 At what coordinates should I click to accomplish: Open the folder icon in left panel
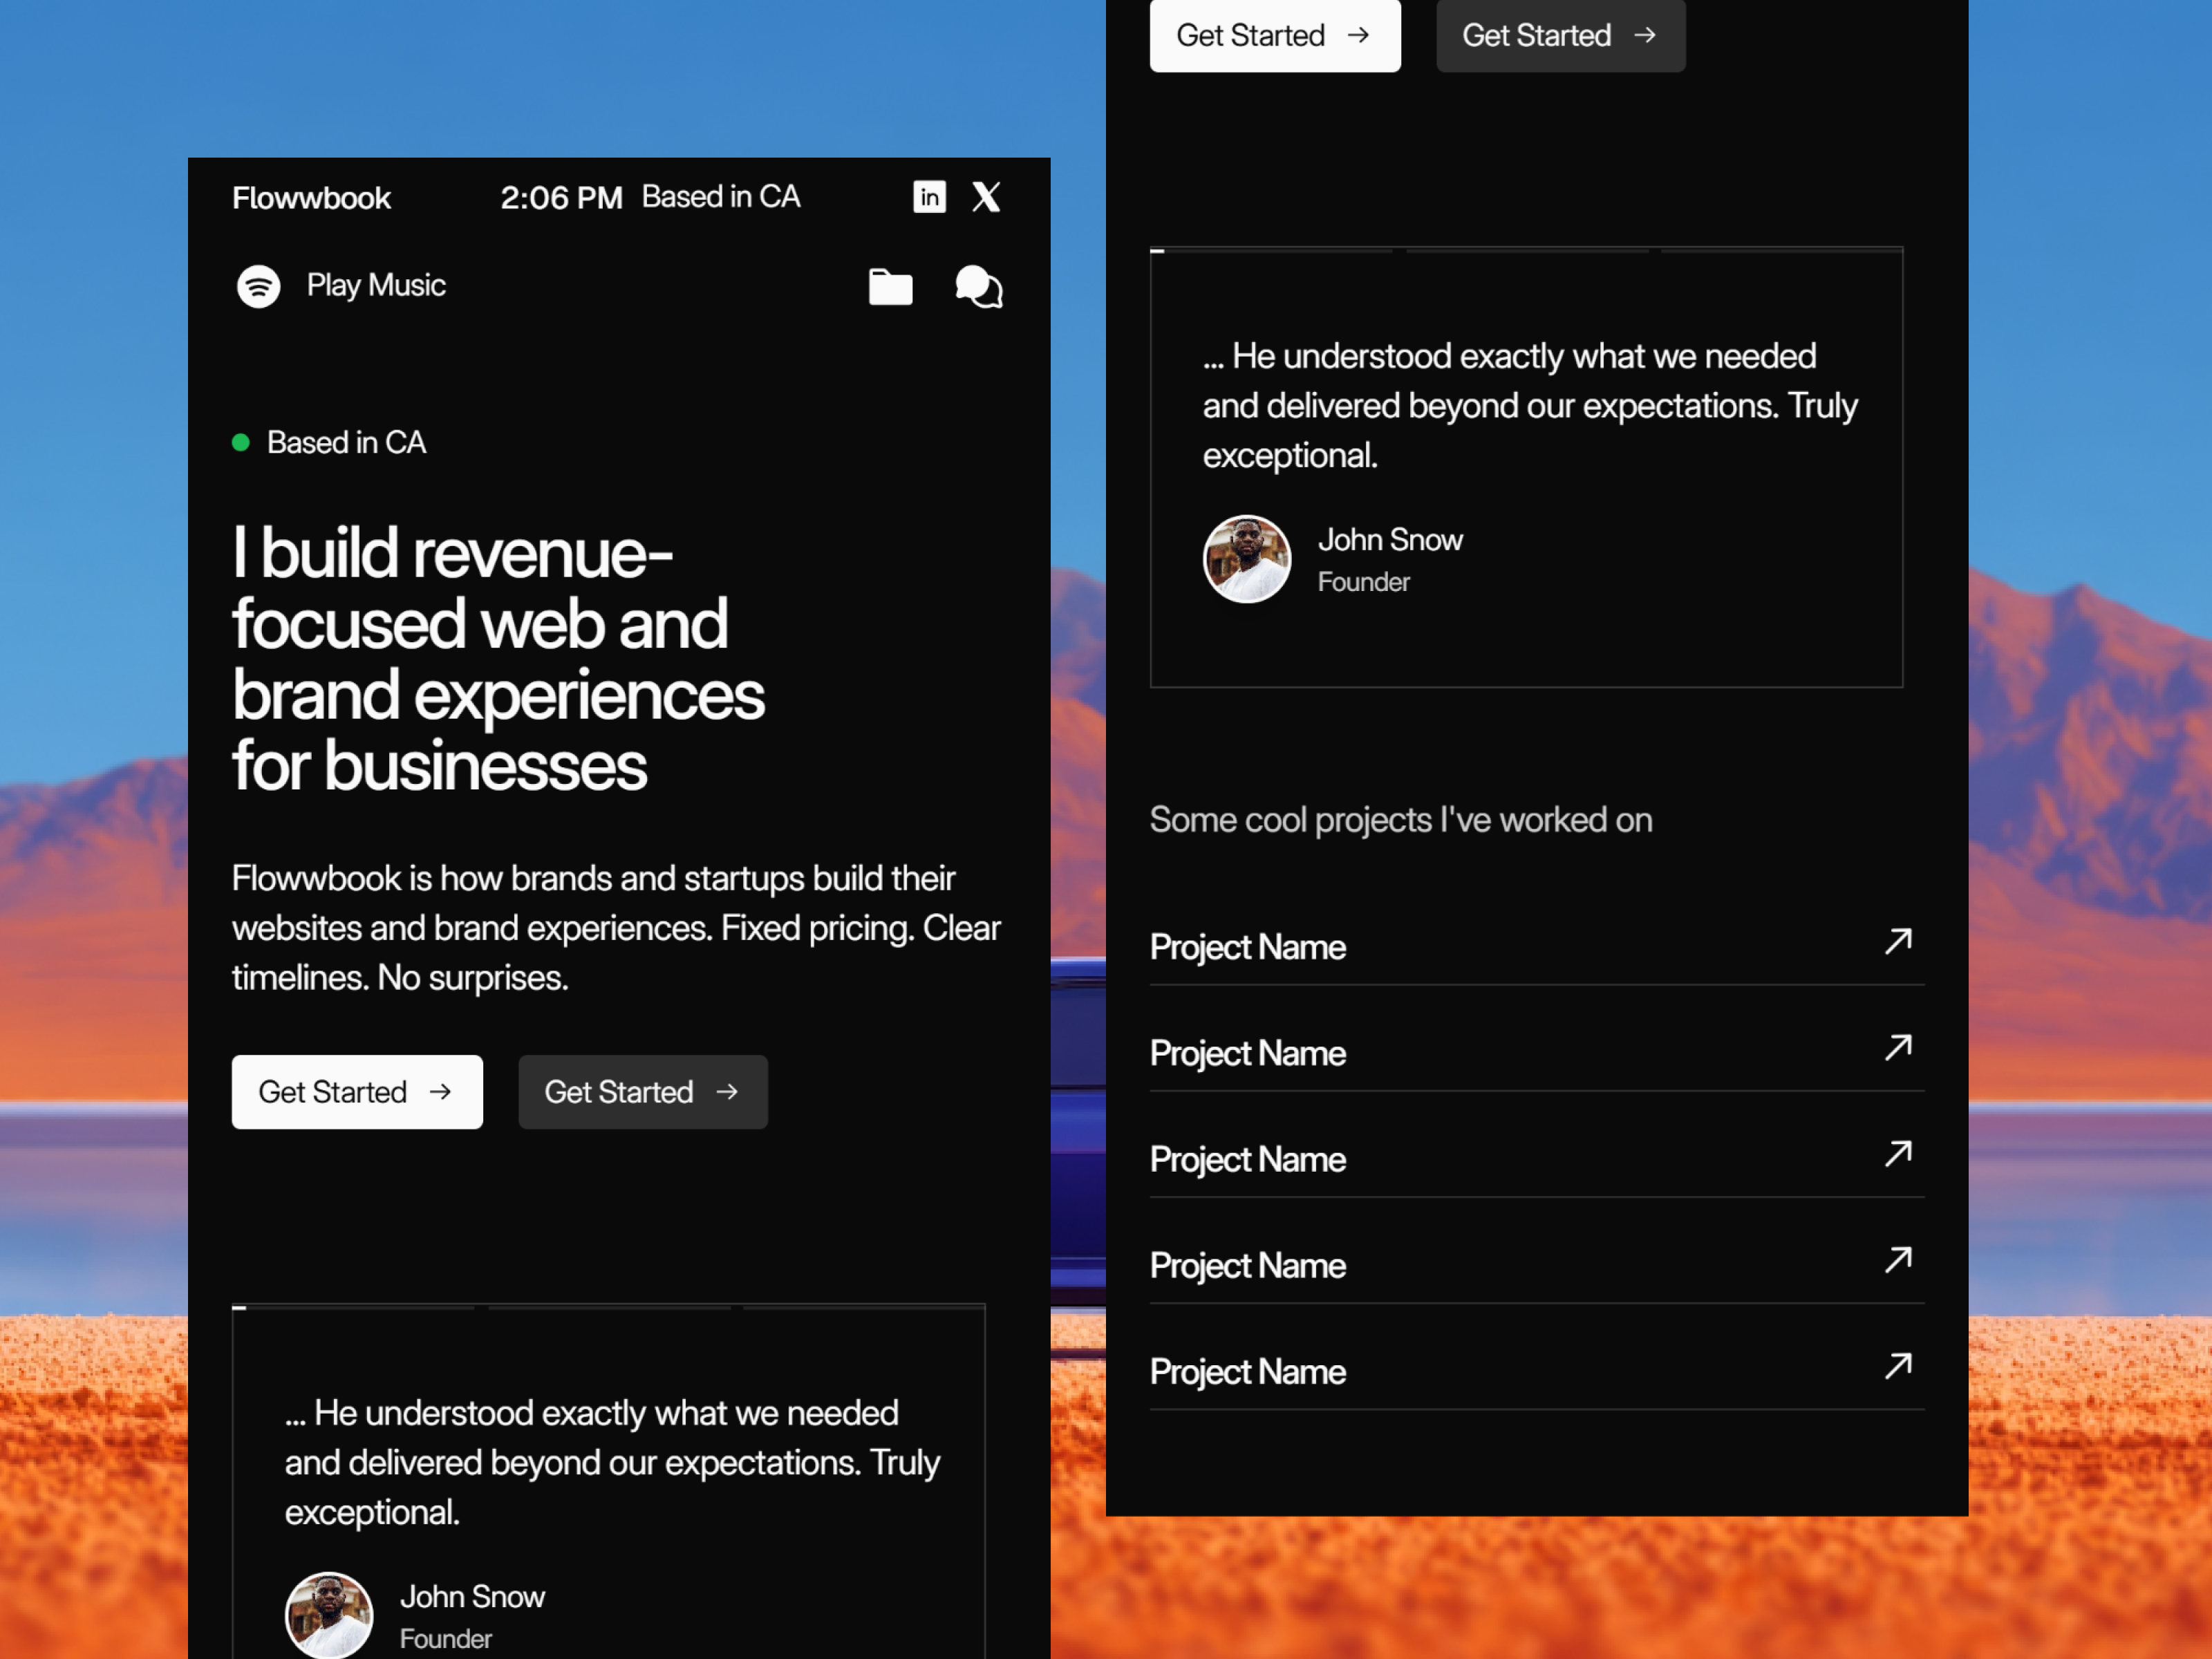(890, 287)
